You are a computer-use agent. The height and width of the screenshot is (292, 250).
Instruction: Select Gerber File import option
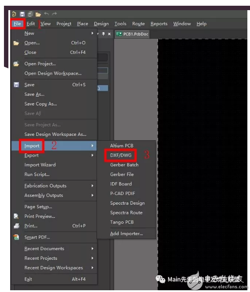tap(126, 174)
